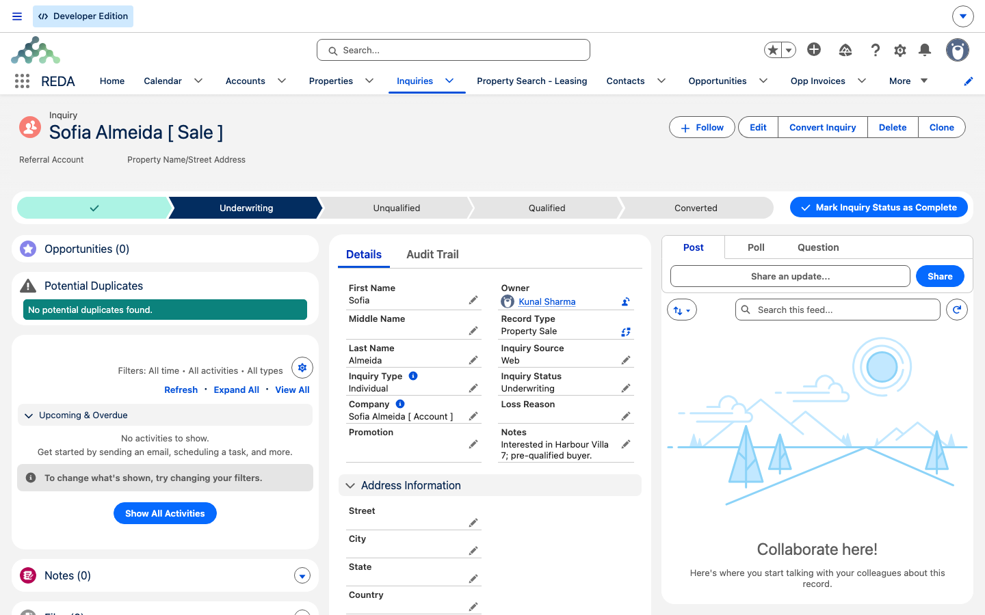Open the Notifications bell

(925, 50)
